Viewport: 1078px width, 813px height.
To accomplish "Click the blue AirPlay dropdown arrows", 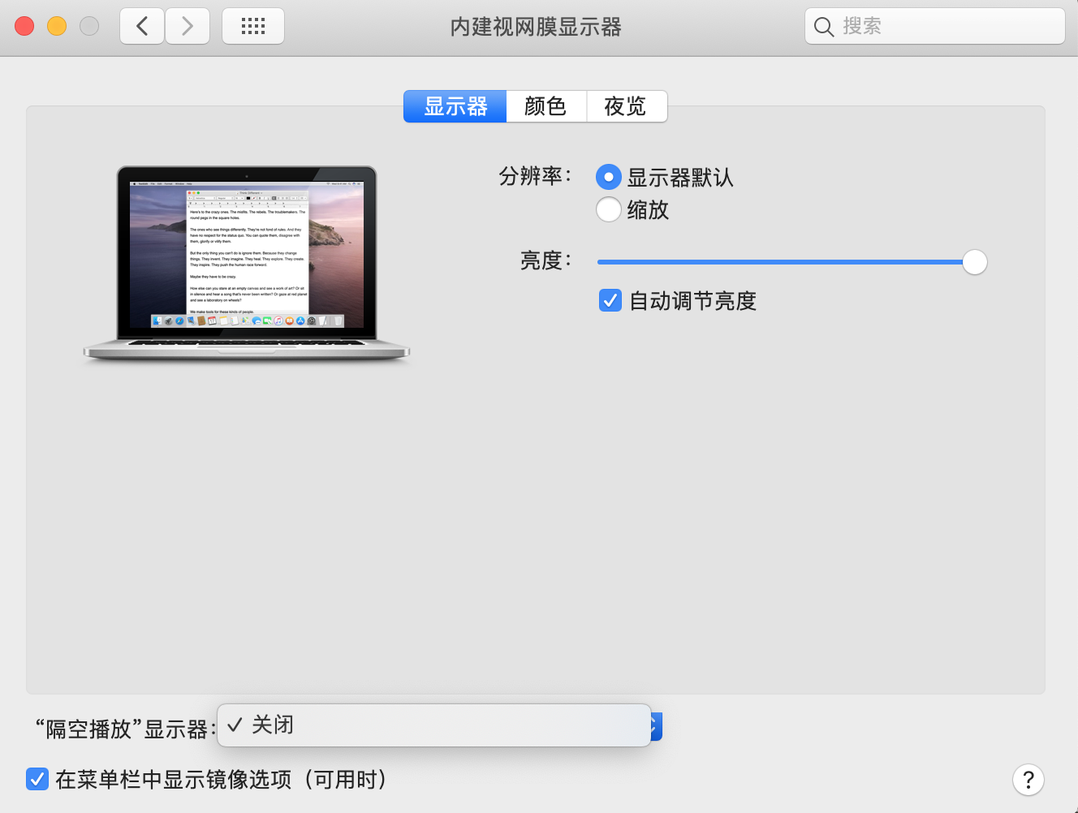I will [656, 726].
